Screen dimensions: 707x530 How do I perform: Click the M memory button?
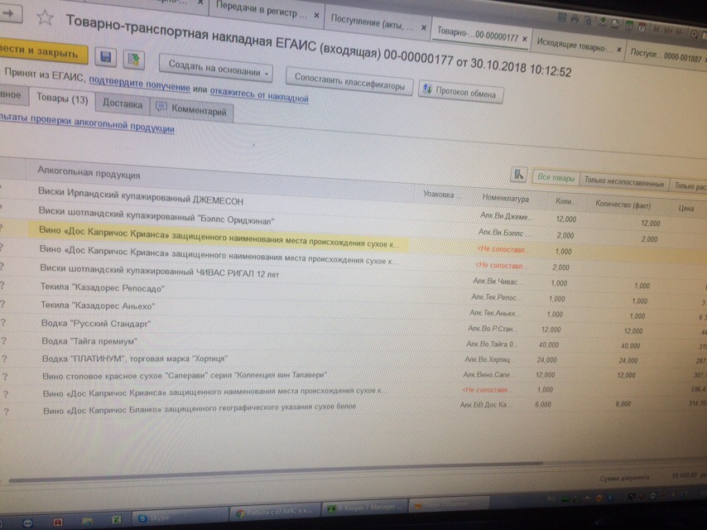coord(656,29)
